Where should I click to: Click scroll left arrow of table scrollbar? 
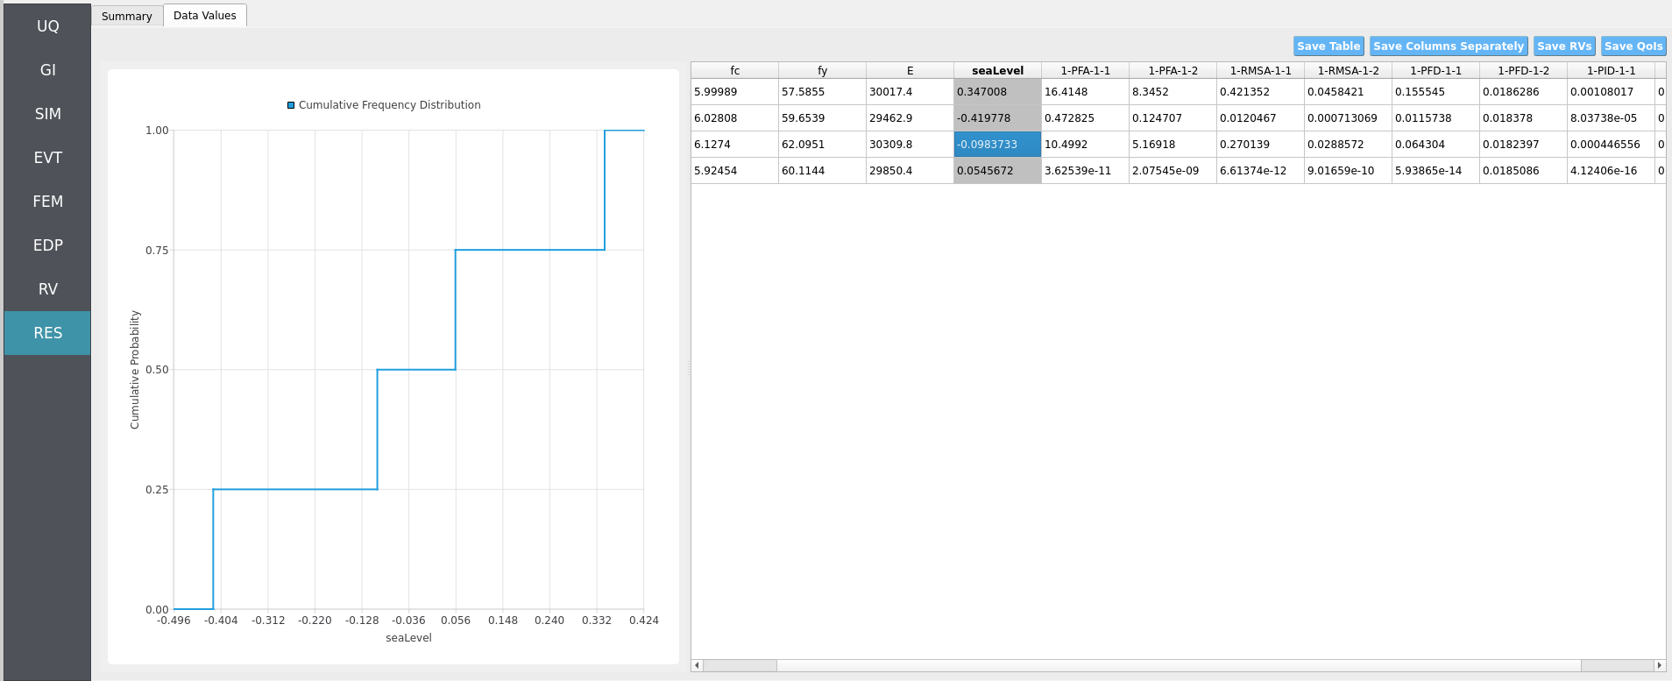point(697,665)
